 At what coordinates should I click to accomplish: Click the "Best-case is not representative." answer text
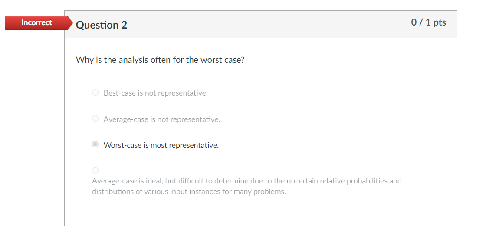click(155, 93)
